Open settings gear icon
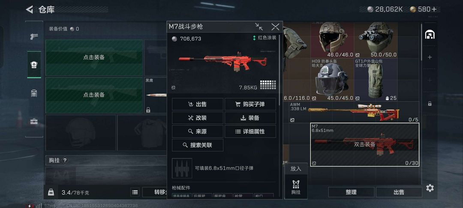 point(430,188)
